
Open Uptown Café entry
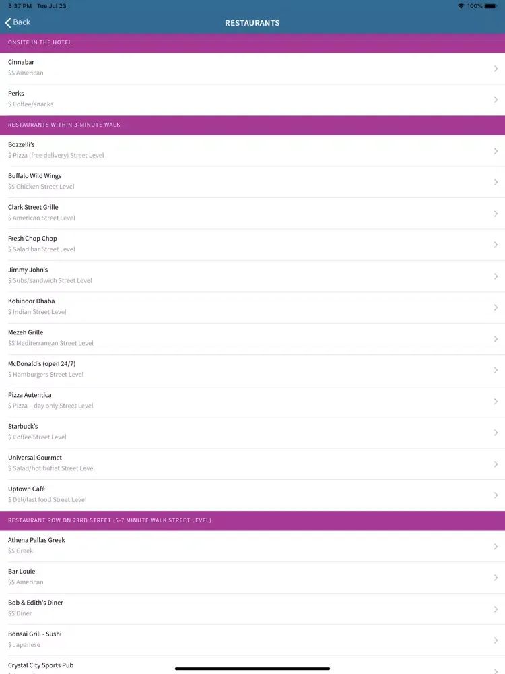pyautogui.click(x=252, y=495)
